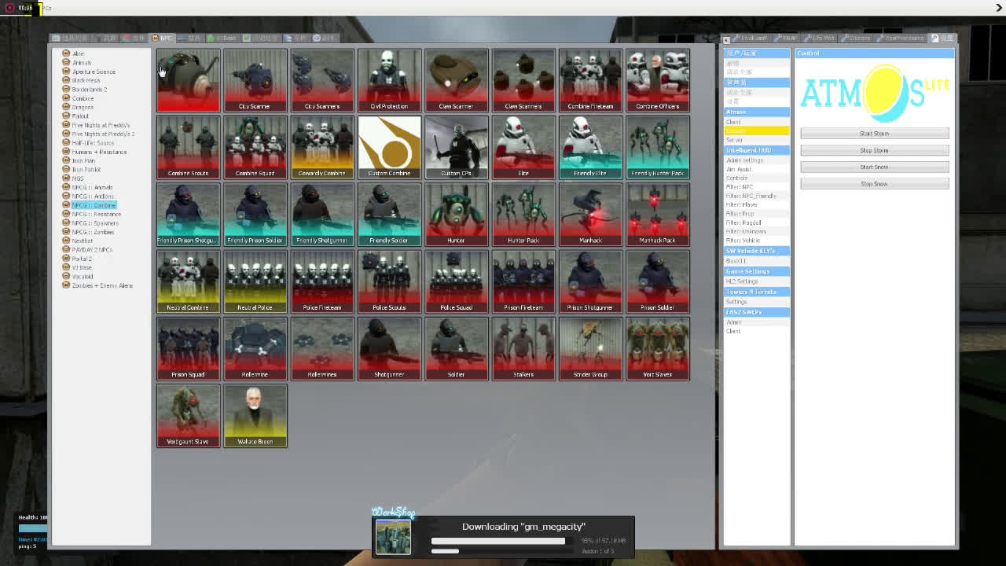This screenshot has height=566, width=1006.
Task: Spawn the Prison Soldier NPC
Action: [658, 281]
